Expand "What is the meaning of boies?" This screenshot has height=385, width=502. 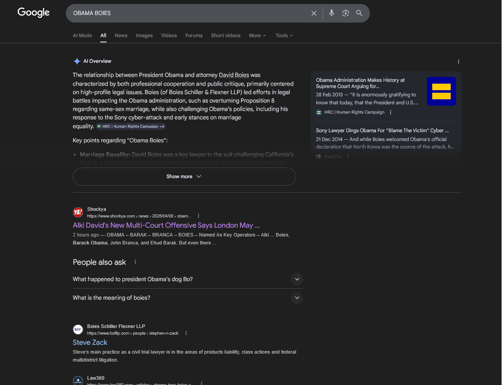[x=297, y=298]
